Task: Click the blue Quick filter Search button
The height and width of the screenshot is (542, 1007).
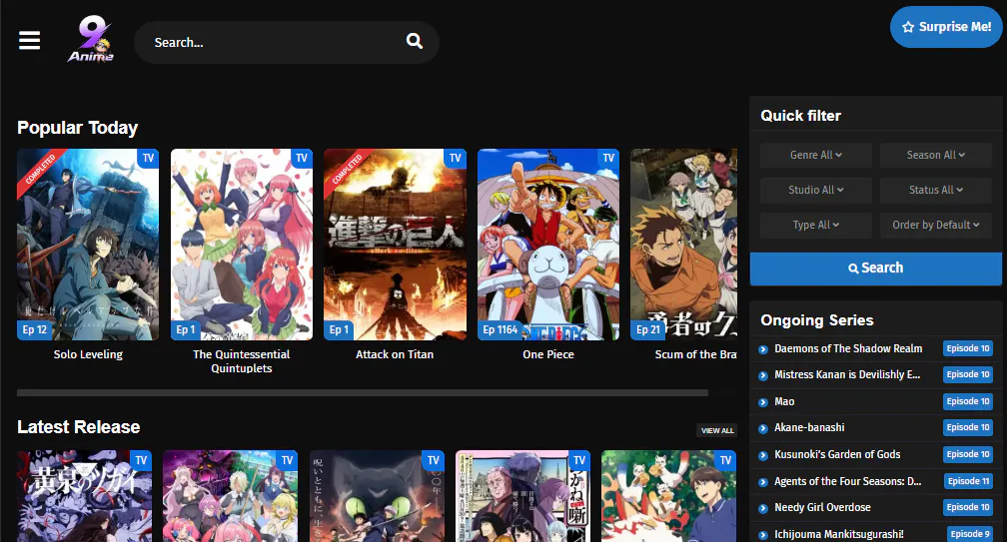Action: click(x=876, y=269)
